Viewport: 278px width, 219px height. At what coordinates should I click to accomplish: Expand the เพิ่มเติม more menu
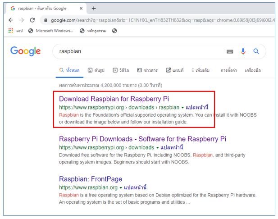201,70
